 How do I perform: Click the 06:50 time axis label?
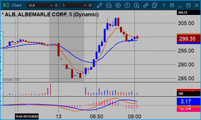pos(96,117)
